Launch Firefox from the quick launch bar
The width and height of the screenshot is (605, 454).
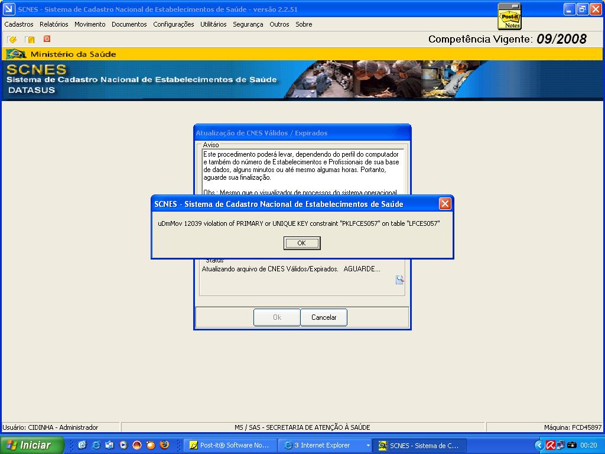tap(164, 445)
